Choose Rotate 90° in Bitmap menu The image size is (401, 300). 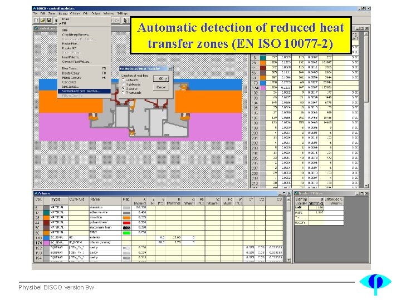tap(85, 48)
